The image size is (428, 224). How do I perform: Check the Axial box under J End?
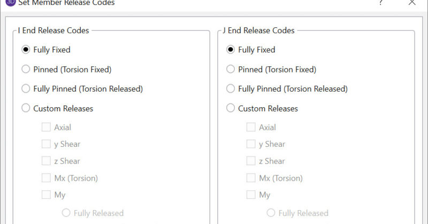251,128
